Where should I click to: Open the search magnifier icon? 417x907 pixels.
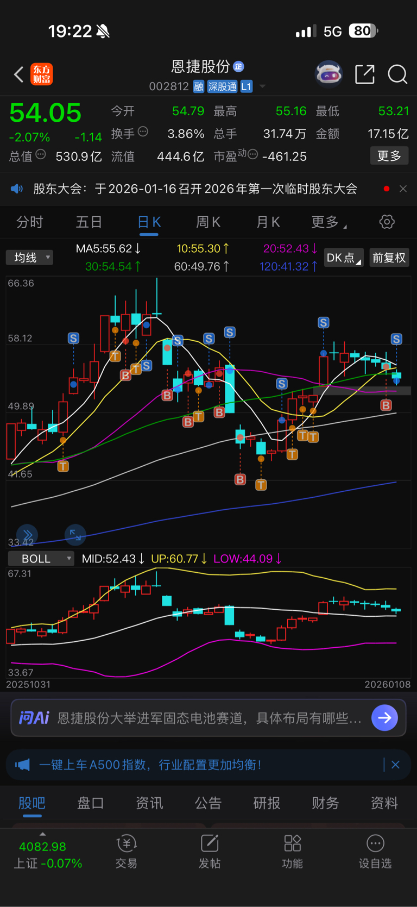pos(397,74)
